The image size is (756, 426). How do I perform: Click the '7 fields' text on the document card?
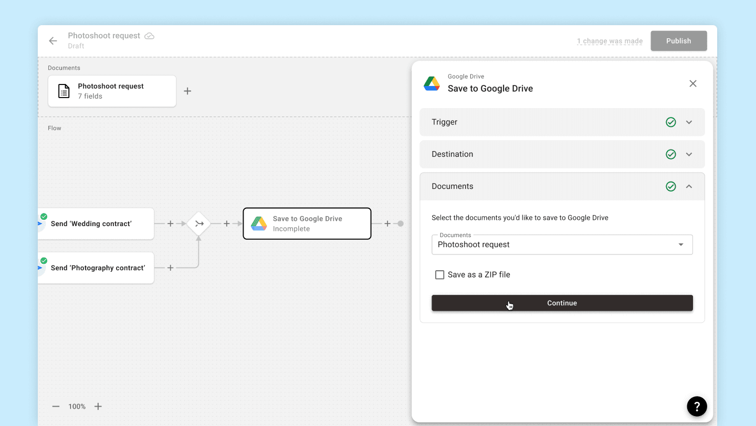pos(90,96)
